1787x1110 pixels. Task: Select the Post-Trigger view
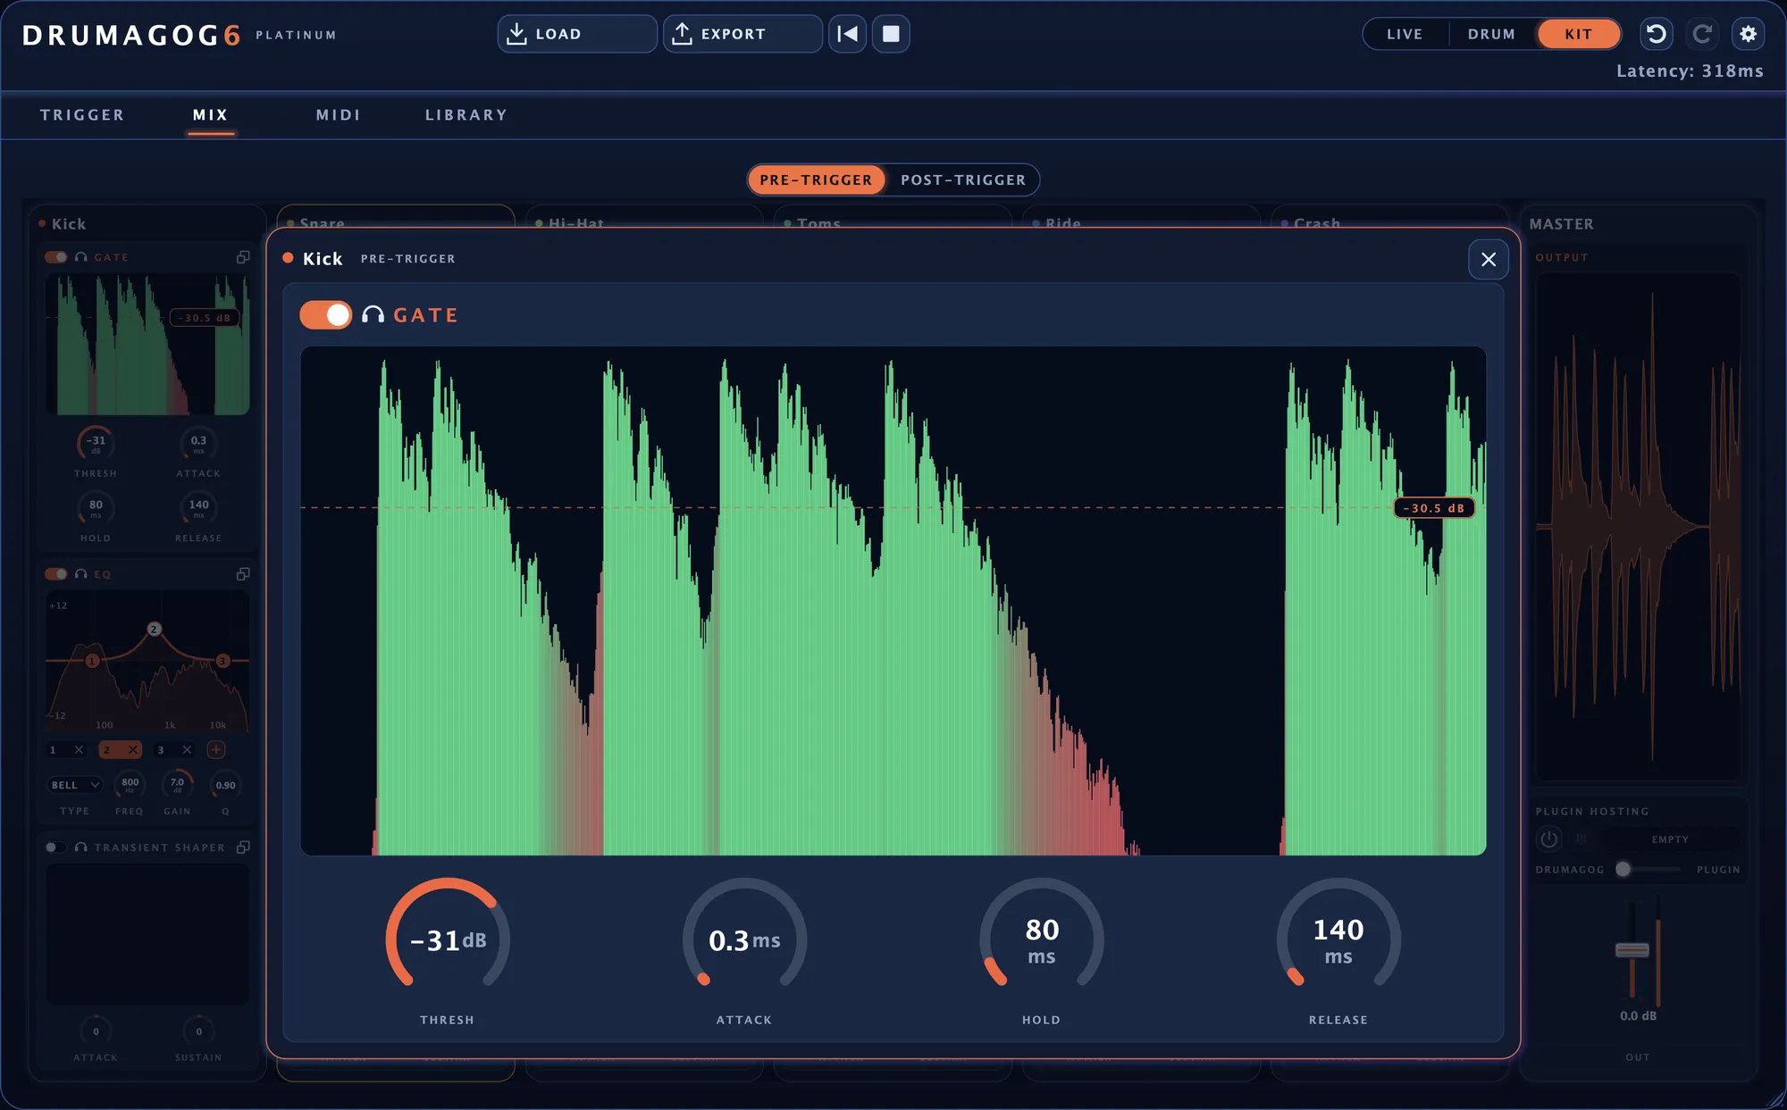(963, 179)
